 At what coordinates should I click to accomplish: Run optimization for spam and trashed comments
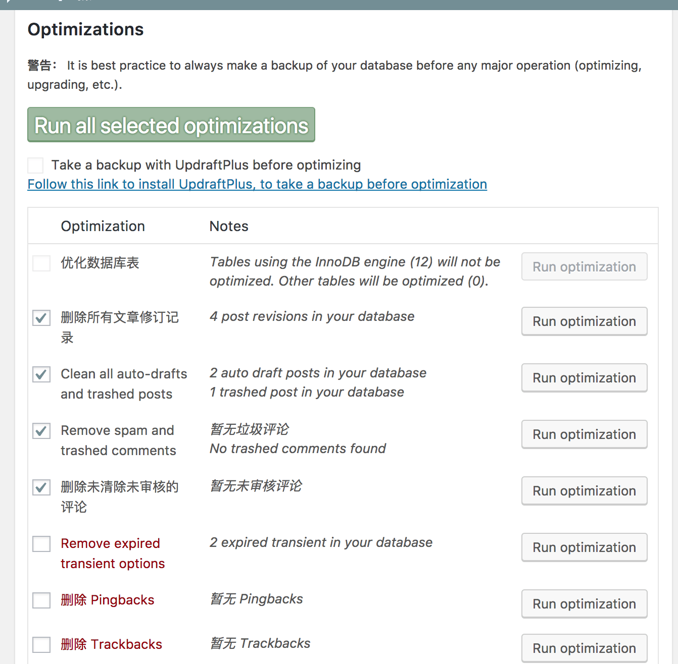pos(584,434)
